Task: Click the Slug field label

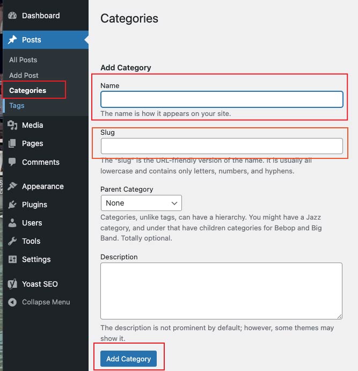Action: click(107, 133)
